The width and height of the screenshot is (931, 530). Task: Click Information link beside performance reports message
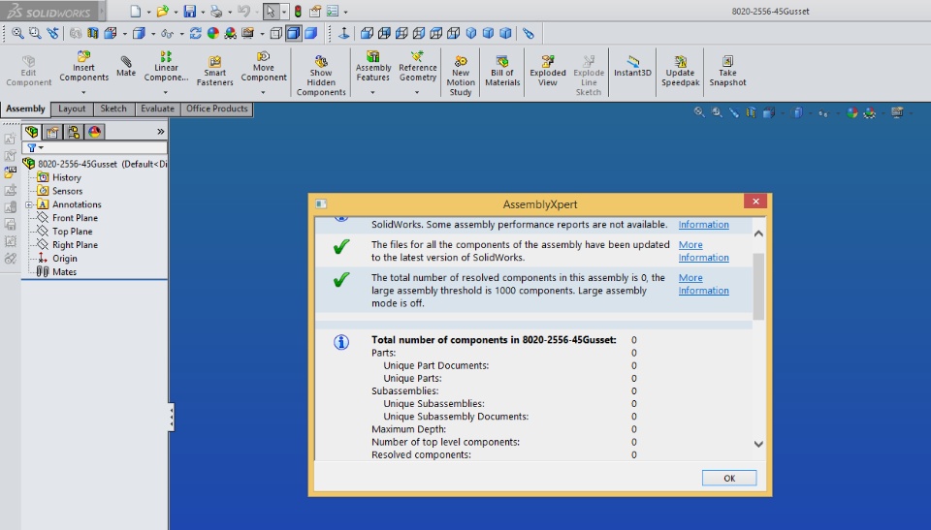click(x=704, y=225)
